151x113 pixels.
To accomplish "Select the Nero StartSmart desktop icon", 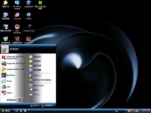I will point(17,29).
